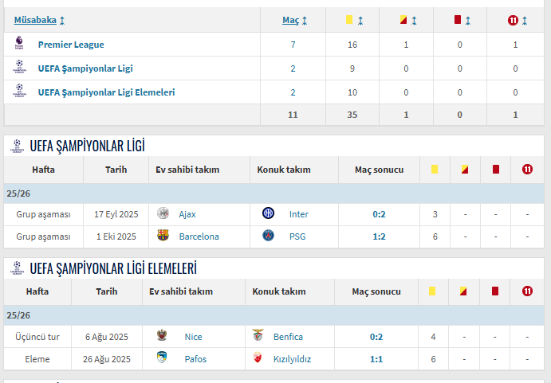Click the Barcelona club crest
The width and height of the screenshot is (551, 383).
(x=163, y=236)
